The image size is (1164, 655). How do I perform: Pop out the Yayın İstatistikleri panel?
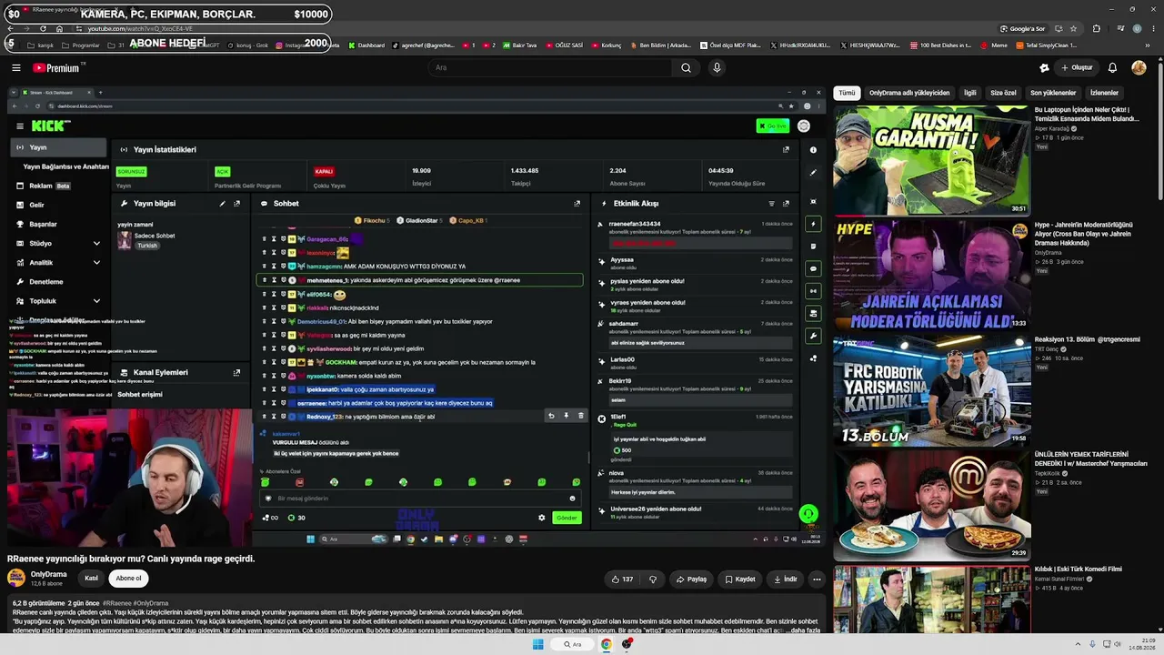pos(786,149)
